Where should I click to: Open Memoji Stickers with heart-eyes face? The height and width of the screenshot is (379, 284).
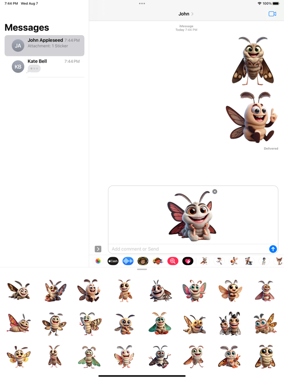[158, 261]
